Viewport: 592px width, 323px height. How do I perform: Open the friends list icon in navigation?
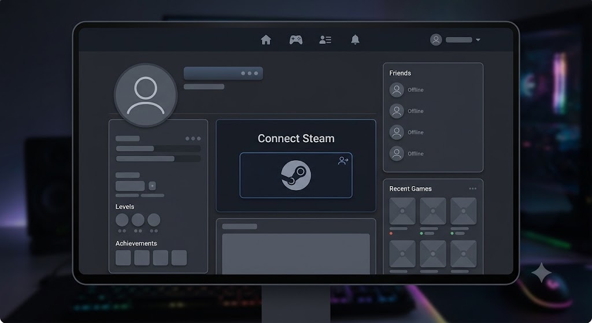pyautogui.click(x=325, y=40)
